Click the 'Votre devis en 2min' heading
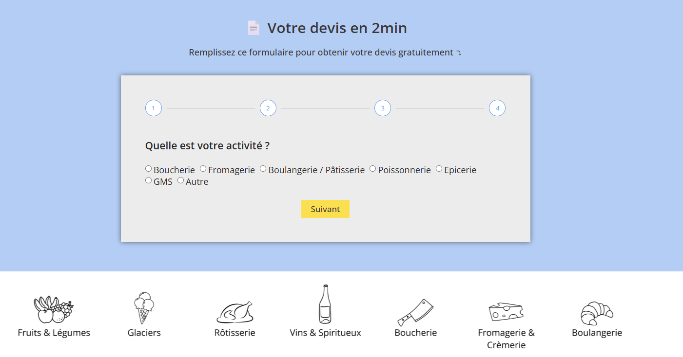The height and width of the screenshot is (357, 683). coord(337,28)
